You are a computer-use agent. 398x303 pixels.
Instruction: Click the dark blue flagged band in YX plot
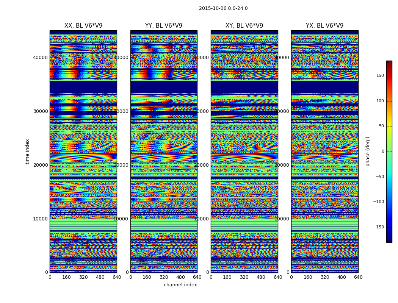[x=324, y=86]
